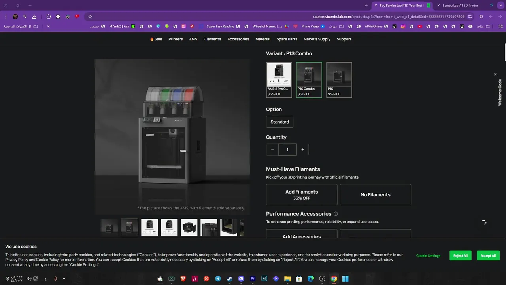506x285 pixels.
Task: Open the Filaments menu
Action: [x=212, y=39]
